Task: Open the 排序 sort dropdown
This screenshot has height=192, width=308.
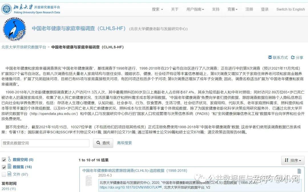Action: 293,160
